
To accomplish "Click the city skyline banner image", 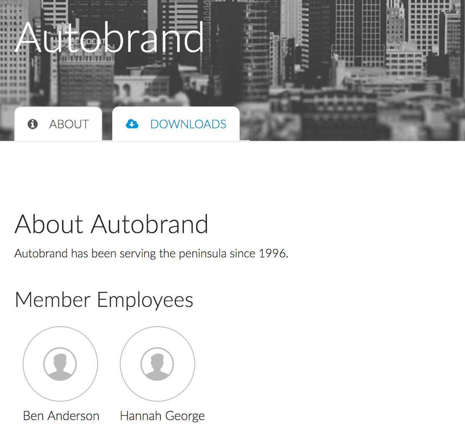I will [335, 63].
